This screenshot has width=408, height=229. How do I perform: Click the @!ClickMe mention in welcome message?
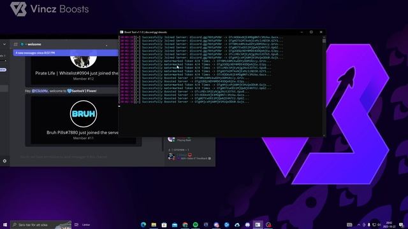coord(40,91)
